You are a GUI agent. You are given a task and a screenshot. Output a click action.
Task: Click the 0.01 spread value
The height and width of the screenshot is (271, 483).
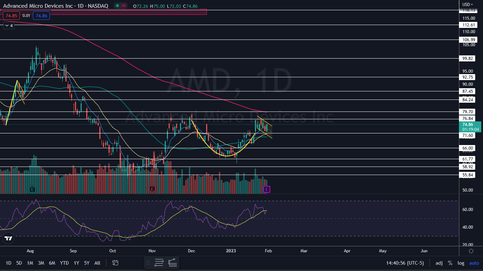[x=26, y=16]
